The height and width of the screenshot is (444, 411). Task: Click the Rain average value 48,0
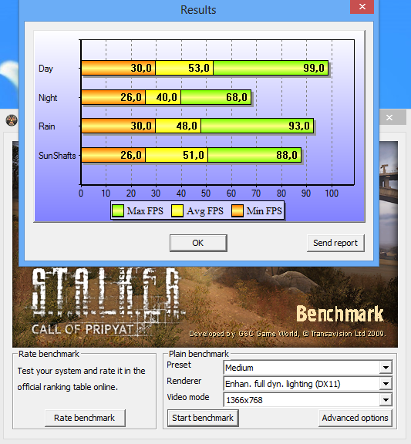[x=187, y=126]
